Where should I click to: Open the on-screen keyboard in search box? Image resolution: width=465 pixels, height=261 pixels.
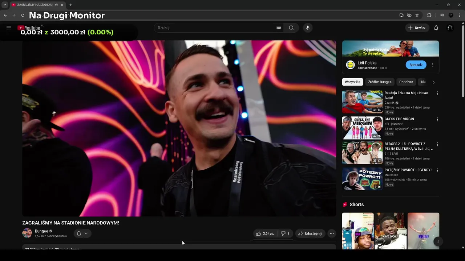pyautogui.click(x=279, y=28)
